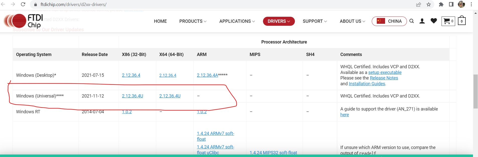Select 'Windows RT' cell text

point(28,112)
